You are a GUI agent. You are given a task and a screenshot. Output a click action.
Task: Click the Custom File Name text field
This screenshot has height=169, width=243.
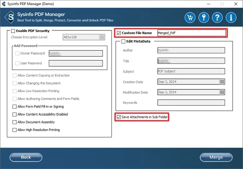tap(192, 33)
